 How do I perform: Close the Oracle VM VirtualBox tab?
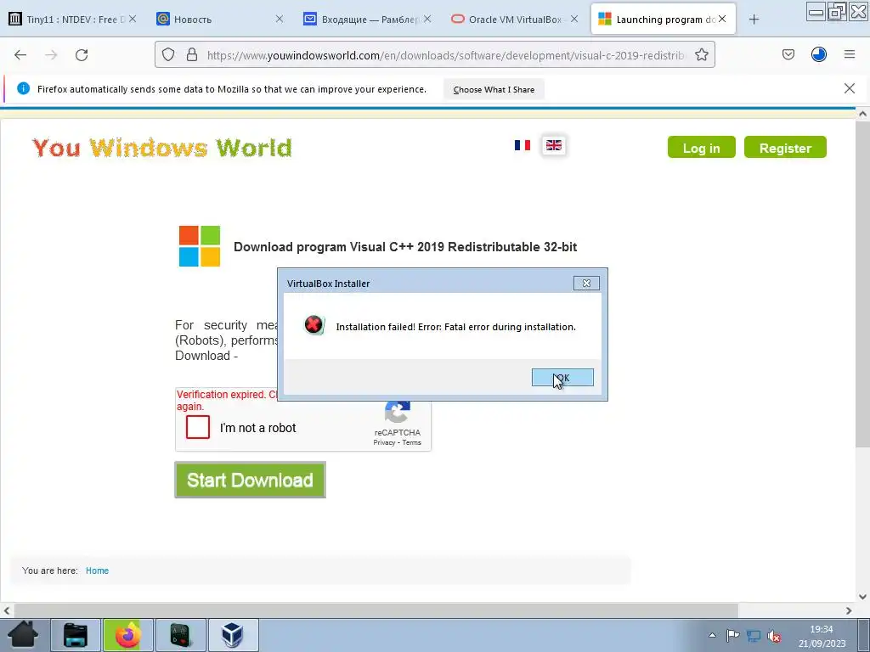574,19
